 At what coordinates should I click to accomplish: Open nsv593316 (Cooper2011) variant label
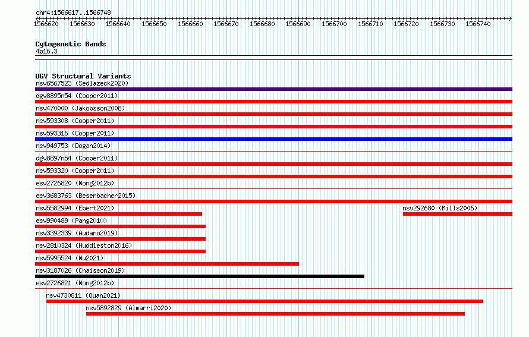point(75,133)
